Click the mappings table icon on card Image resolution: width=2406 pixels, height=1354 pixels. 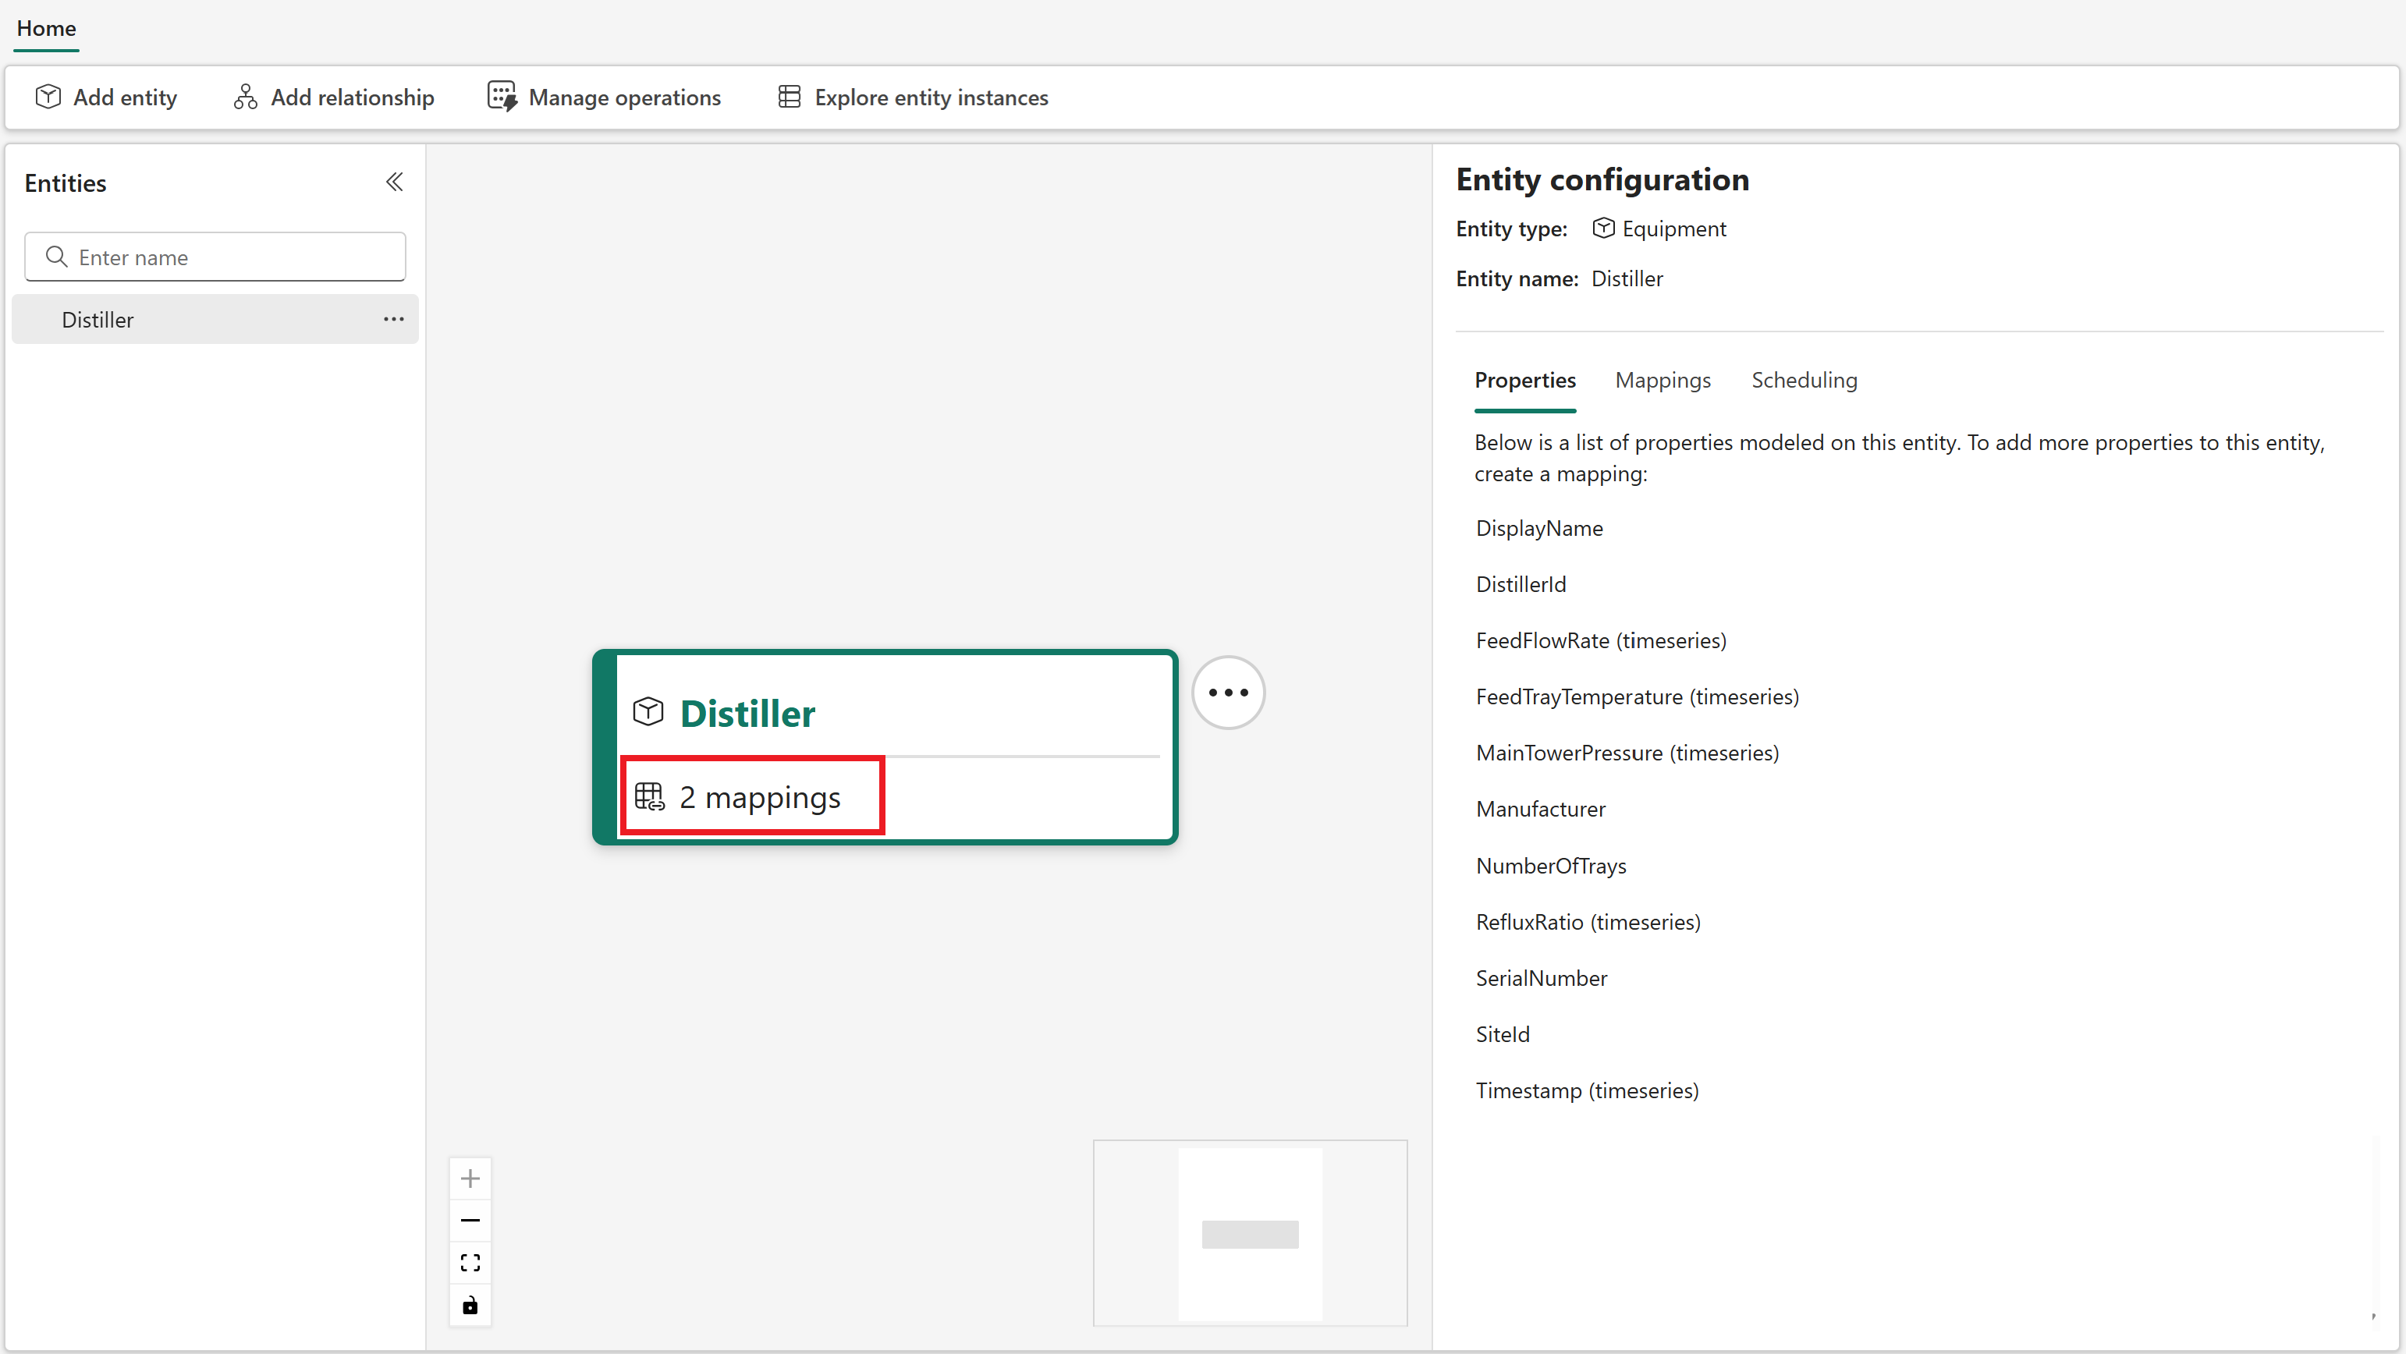[650, 797]
